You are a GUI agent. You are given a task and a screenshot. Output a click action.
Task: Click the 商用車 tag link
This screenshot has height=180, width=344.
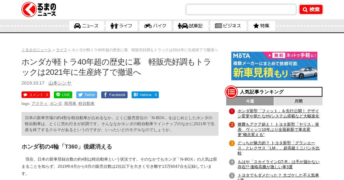click(70, 103)
